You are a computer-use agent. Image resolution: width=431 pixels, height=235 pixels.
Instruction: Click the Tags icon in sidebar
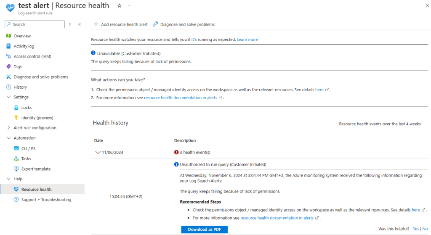tap(8, 66)
